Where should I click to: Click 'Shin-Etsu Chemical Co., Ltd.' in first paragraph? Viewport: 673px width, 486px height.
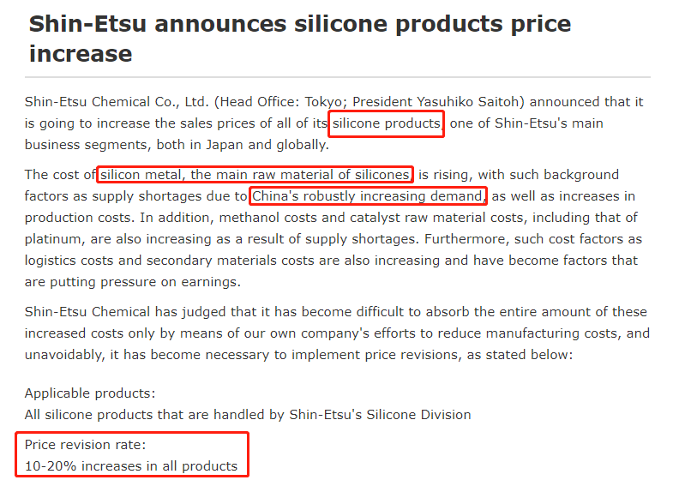point(117,102)
